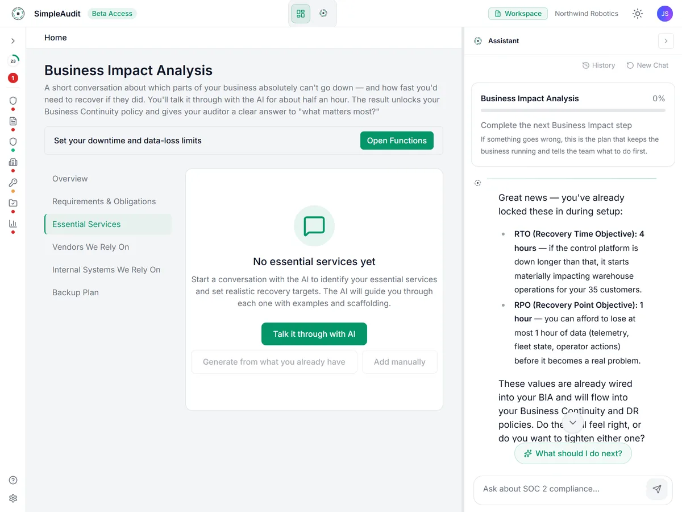Collapse the Assistant panel with the chevron
The image size is (682, 512).
(x=666, y=41)
